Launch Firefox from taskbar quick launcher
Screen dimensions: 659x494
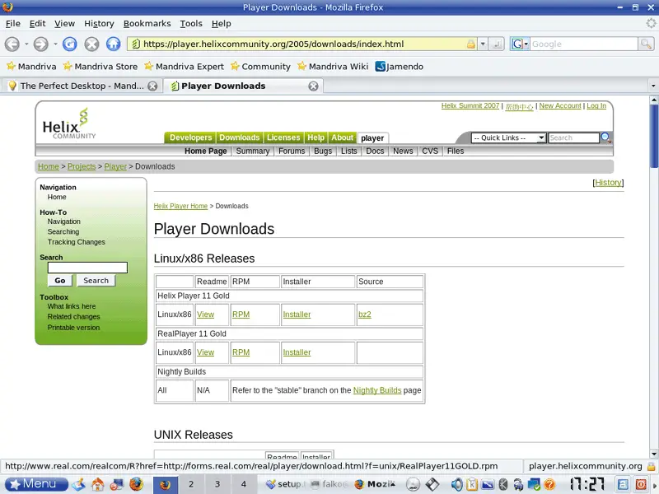136,484
